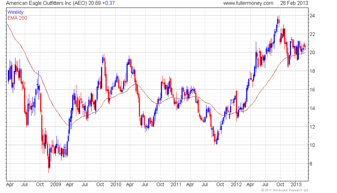Click the Oct label just before 2009
This screenshot has height=193, width=337.
pyautogui.click(x=40, y=185)
